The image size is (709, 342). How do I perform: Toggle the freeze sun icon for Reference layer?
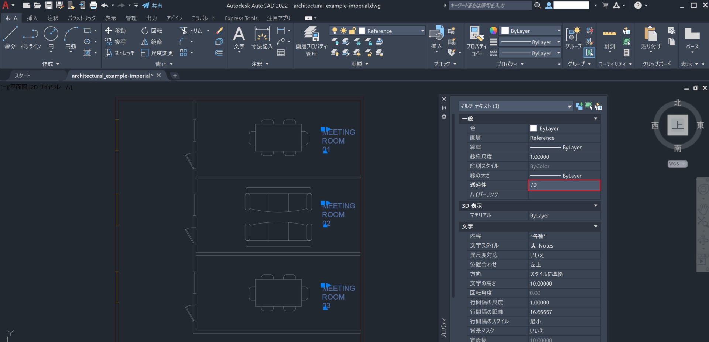click(343, 31)
